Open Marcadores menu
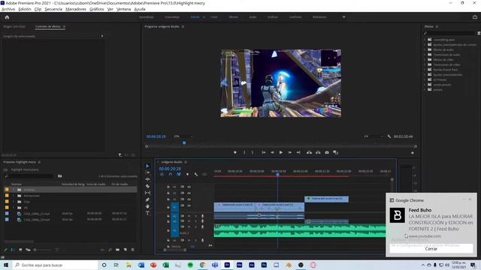This screenshot has width=481, height=270. point(76,9)
